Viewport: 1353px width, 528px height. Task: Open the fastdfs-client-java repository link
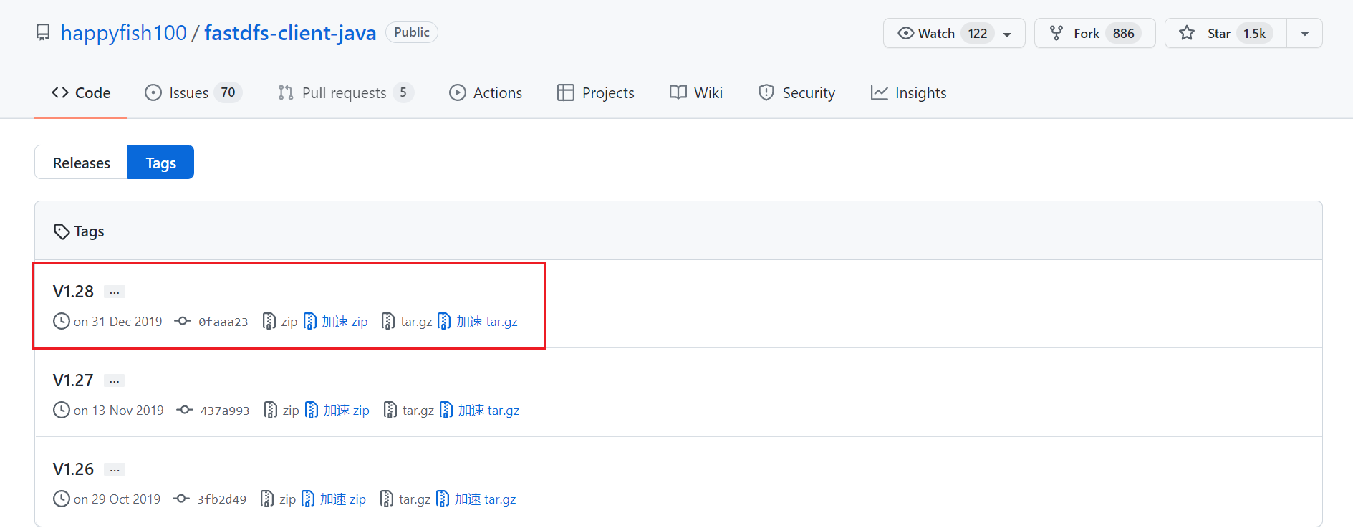(x=290, y=33)
